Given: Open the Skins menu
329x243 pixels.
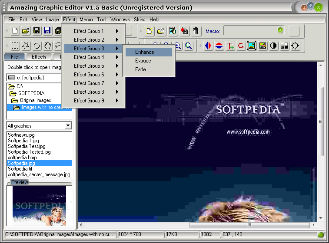Looking at the screenshot, I should (x=140, y=20).
